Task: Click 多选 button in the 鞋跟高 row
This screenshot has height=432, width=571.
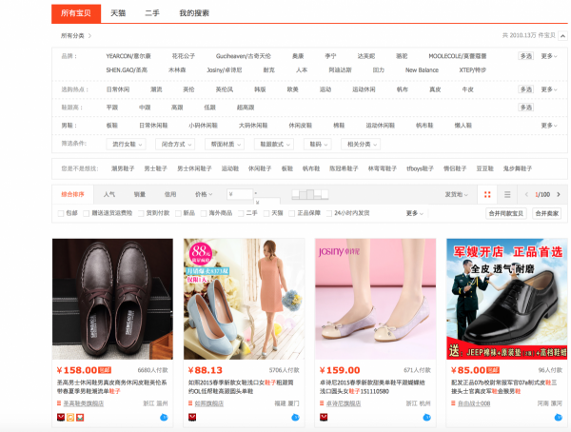Action: 526,108
